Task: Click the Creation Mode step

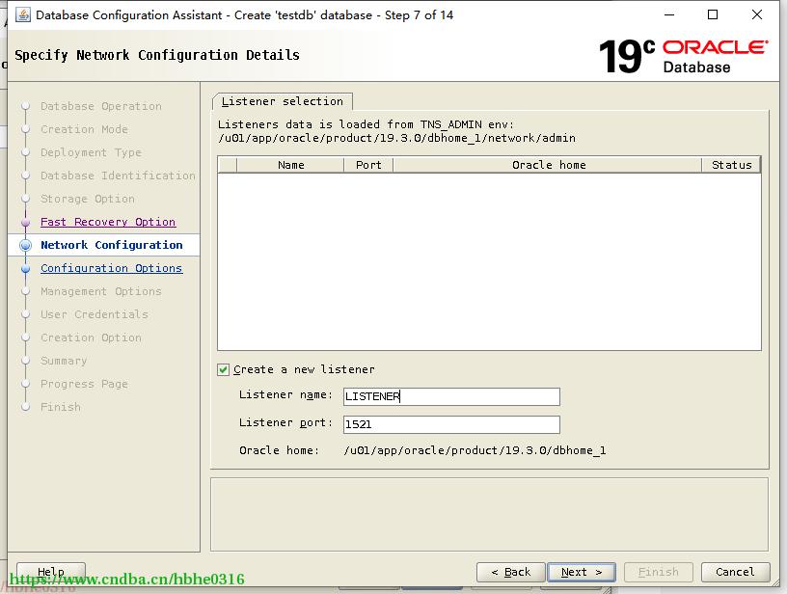Action: pyautogui.click(x=84, y=129)
